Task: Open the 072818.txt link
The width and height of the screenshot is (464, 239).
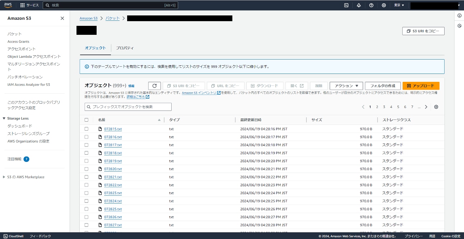Action: [x=113, y=153]
